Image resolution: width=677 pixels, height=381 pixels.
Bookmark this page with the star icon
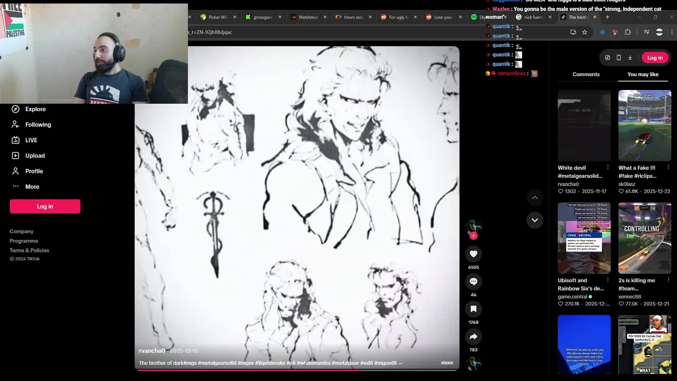coord(584,32)
